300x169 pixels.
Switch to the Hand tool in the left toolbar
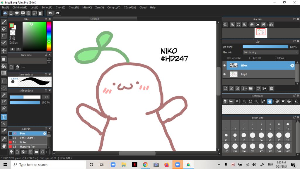[4, 146]
